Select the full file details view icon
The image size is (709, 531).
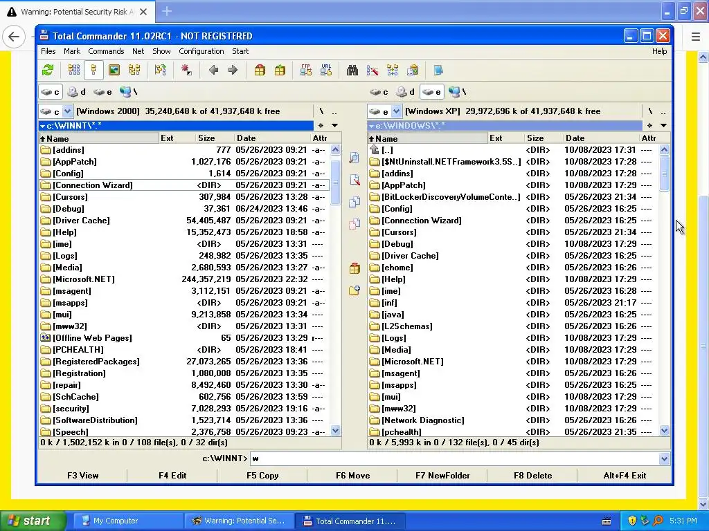click(x=93, y=70)
